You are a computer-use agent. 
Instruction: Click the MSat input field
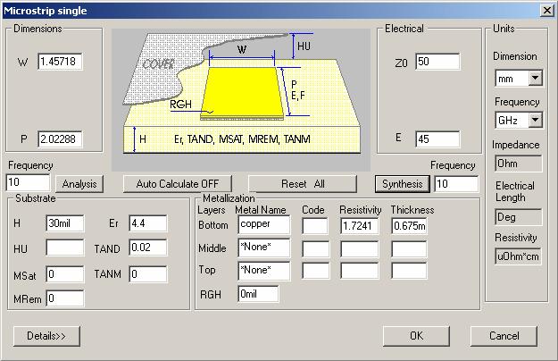click(x=65, y=274)
